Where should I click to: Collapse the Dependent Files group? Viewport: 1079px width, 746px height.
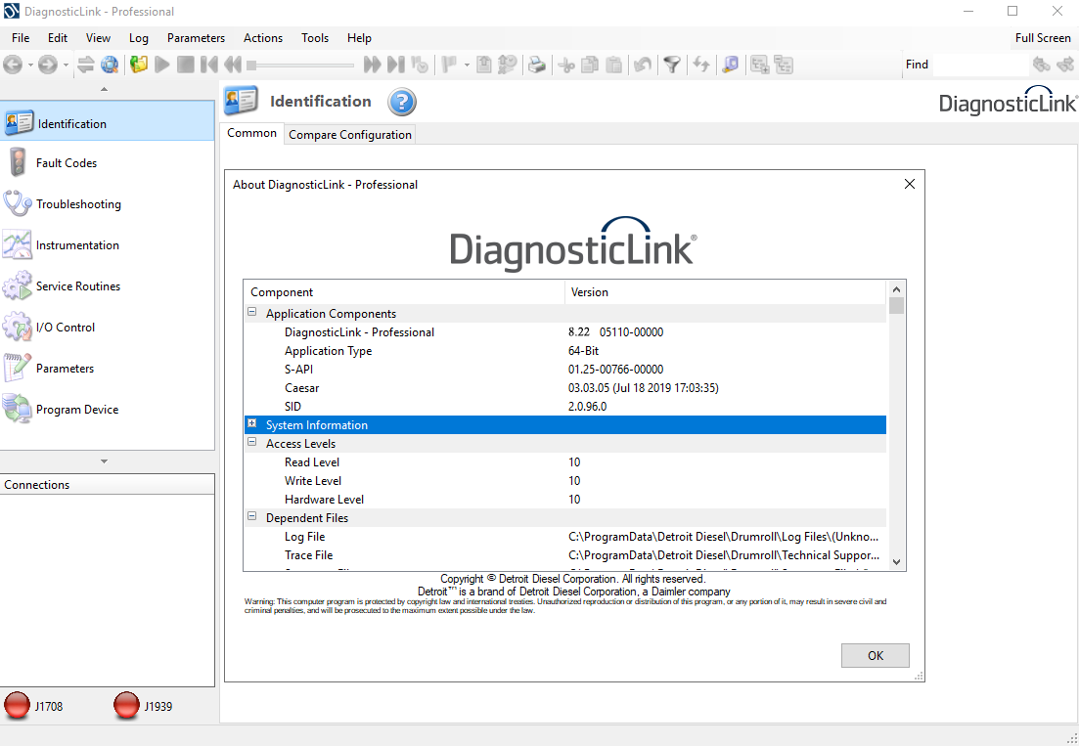tap(252, 517)
